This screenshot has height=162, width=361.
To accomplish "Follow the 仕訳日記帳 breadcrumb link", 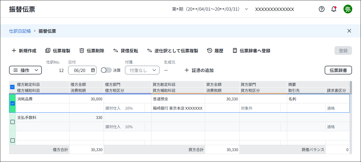I will pyautogui.click(x=20, y=31).
